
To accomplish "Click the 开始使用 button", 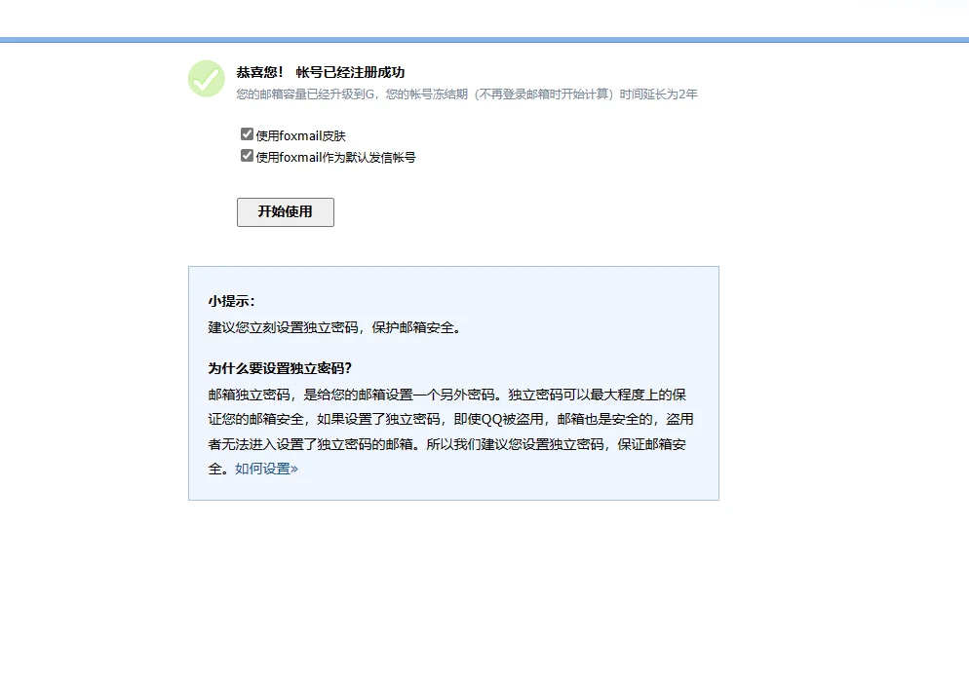I will pyautogui.click(x=286, y=211).
